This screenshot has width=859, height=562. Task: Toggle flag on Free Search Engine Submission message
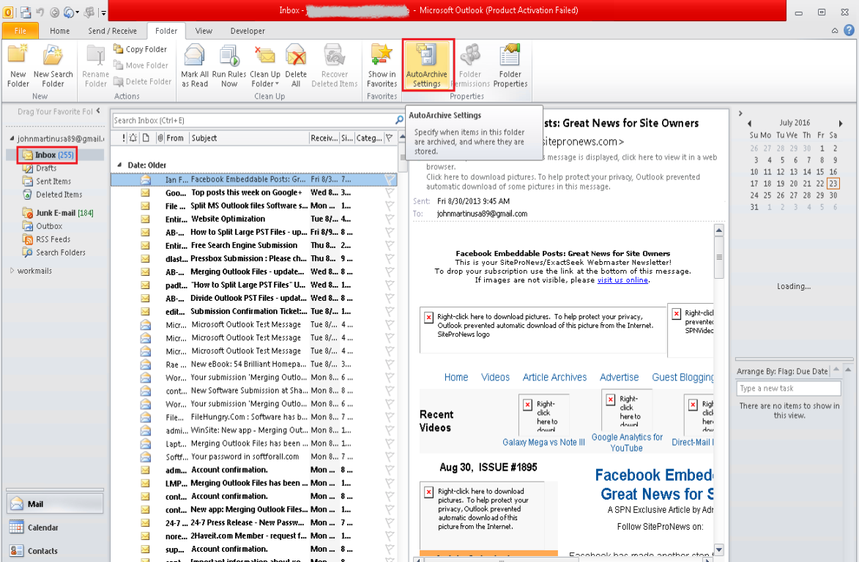point(390,246)
